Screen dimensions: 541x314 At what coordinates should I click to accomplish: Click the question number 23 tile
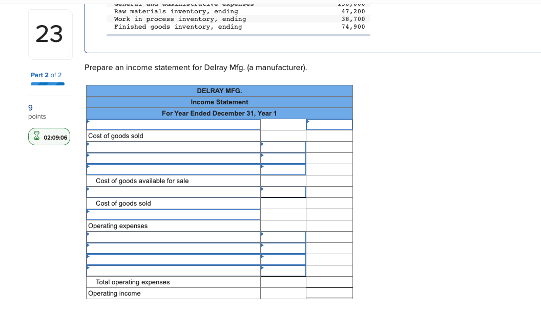tap(49, 33)
